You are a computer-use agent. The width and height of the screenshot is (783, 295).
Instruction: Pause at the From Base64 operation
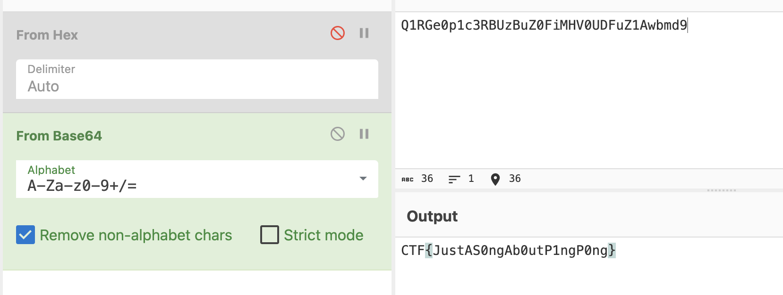coord(364,134)
